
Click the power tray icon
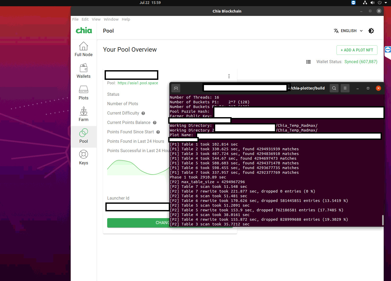point(380,3)
